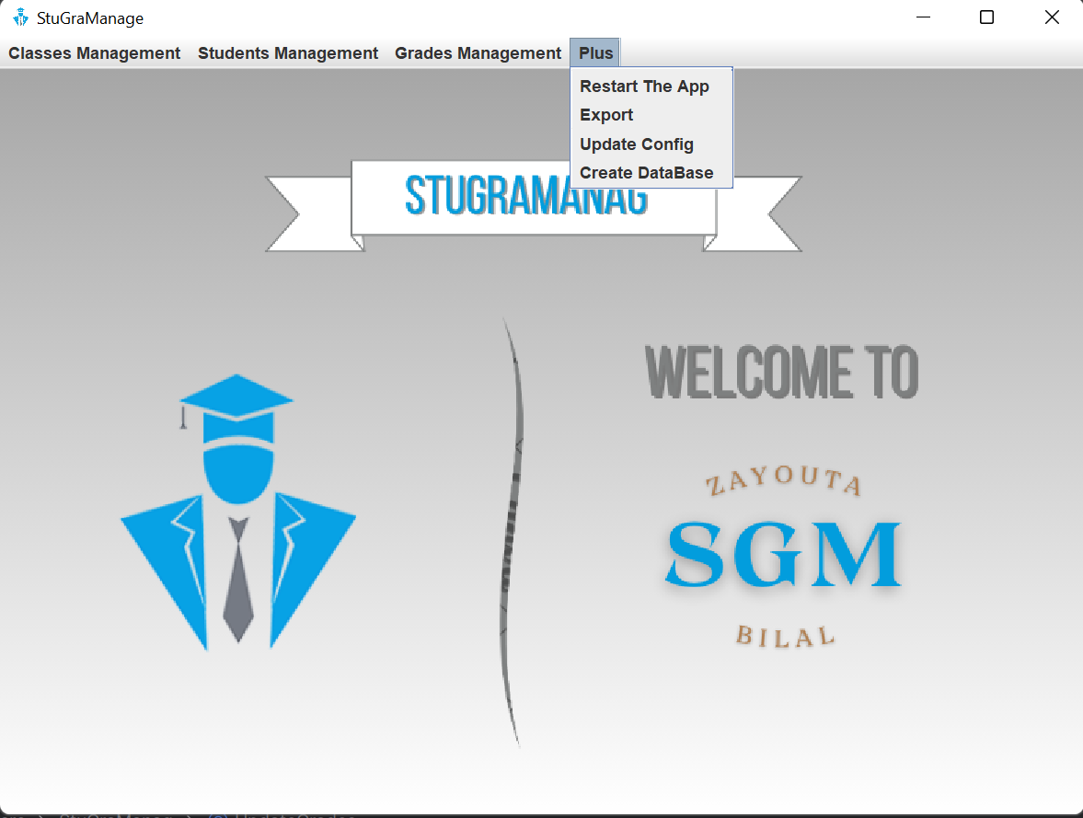Click the ZAYOUTA text above SGM

783,480
